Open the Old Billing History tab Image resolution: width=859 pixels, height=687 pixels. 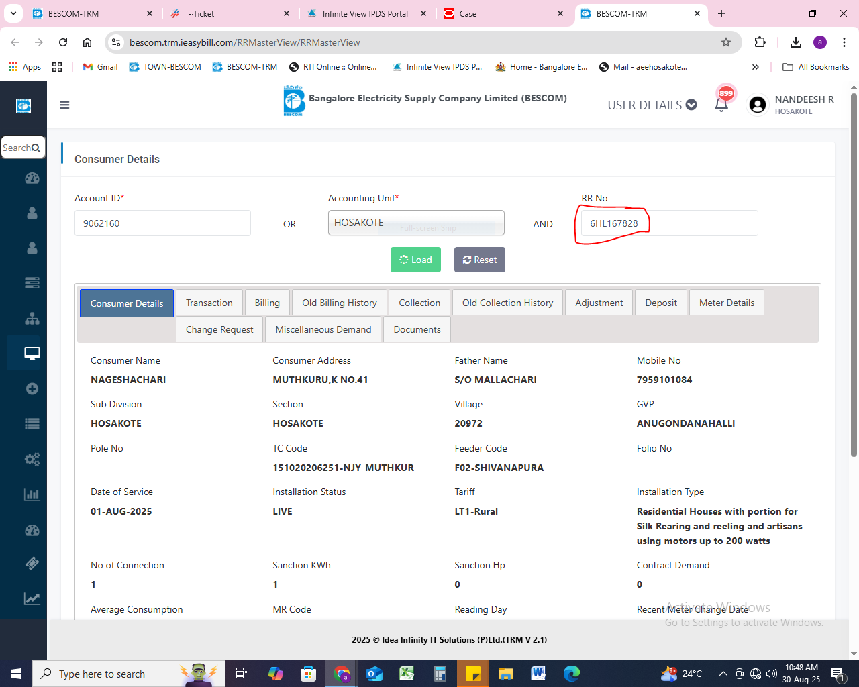340,303
